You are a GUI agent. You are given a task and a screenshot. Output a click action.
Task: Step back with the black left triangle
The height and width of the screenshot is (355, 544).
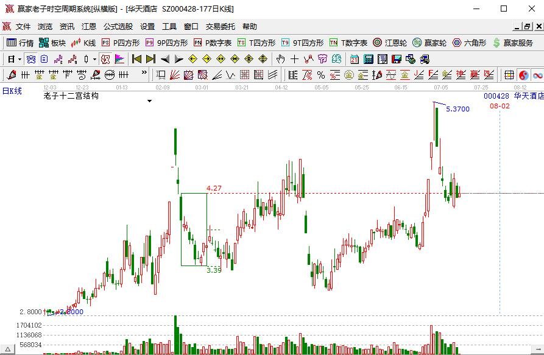tap(165, 59)
